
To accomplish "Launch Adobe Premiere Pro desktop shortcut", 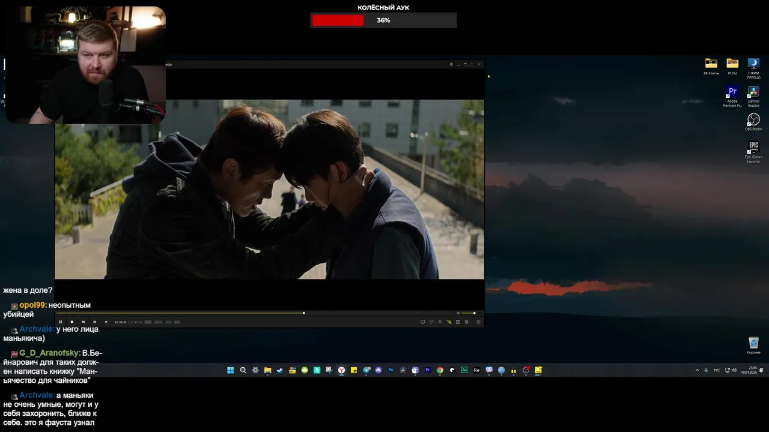I will tap(732, 97).
